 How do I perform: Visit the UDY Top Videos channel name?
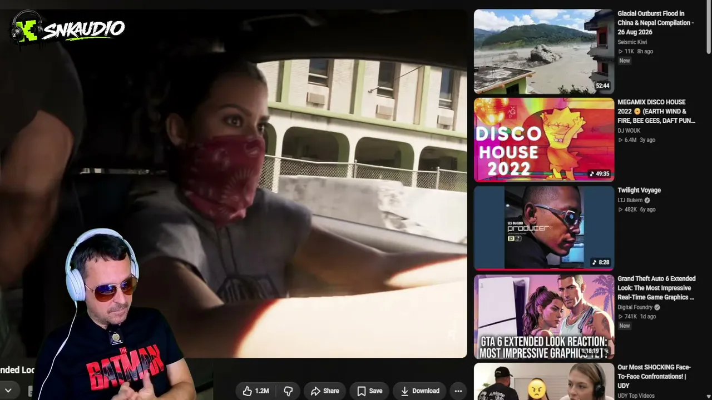[x=636, y=396]
